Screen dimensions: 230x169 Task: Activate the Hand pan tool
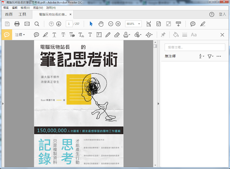pos(101,24)
